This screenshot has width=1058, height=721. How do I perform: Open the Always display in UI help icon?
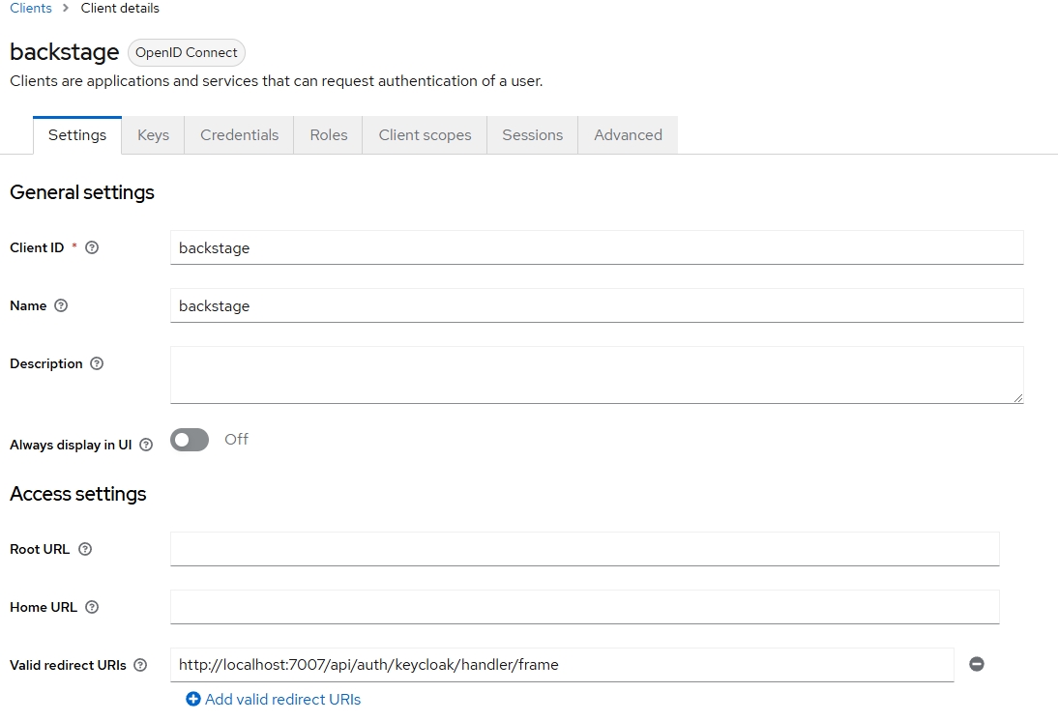(x=146, y=445)
